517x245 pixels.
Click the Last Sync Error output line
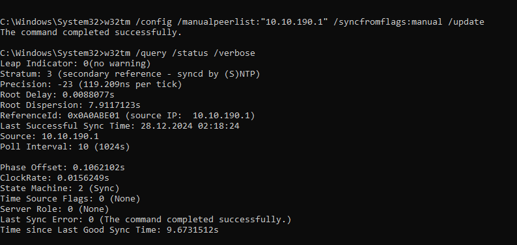145,220
